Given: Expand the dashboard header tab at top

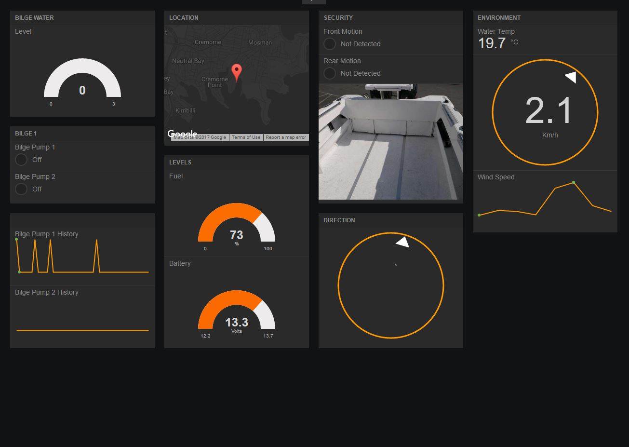Looking at the screenshot, I should [313, 1].
